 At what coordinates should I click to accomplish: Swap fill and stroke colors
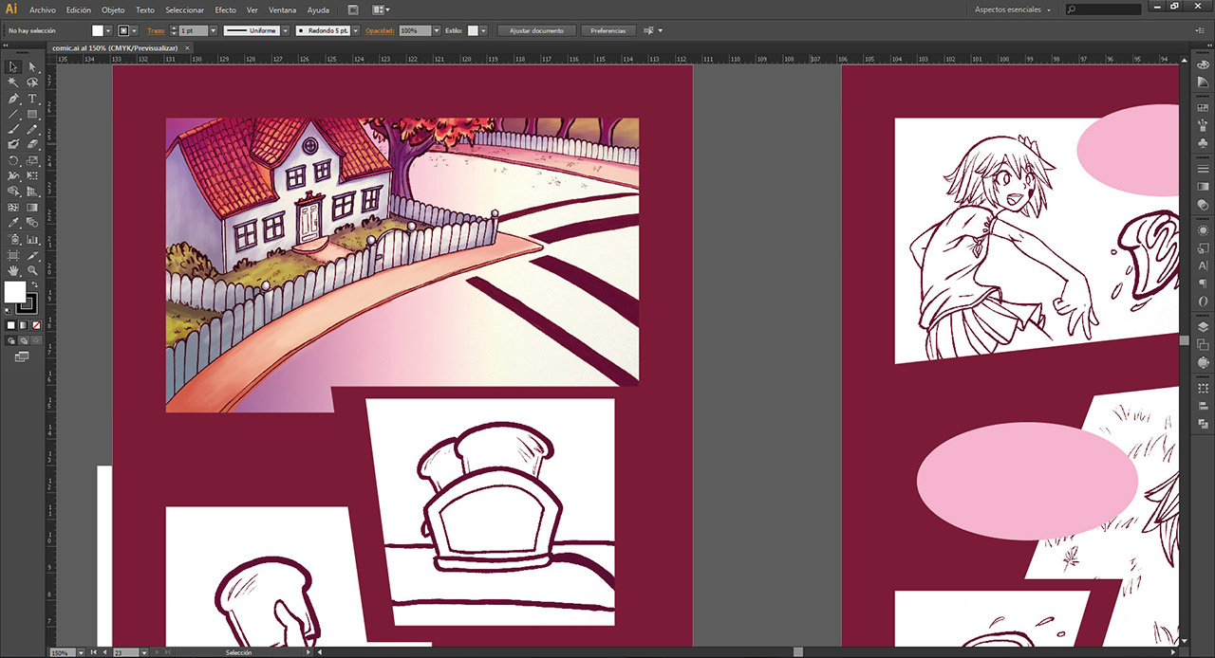(35, 284)
